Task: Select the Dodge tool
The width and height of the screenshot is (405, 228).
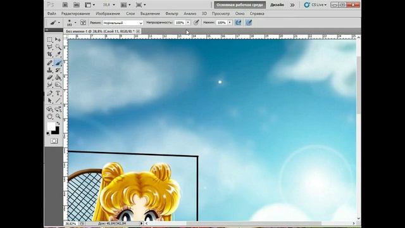Action: pos(58,85)
